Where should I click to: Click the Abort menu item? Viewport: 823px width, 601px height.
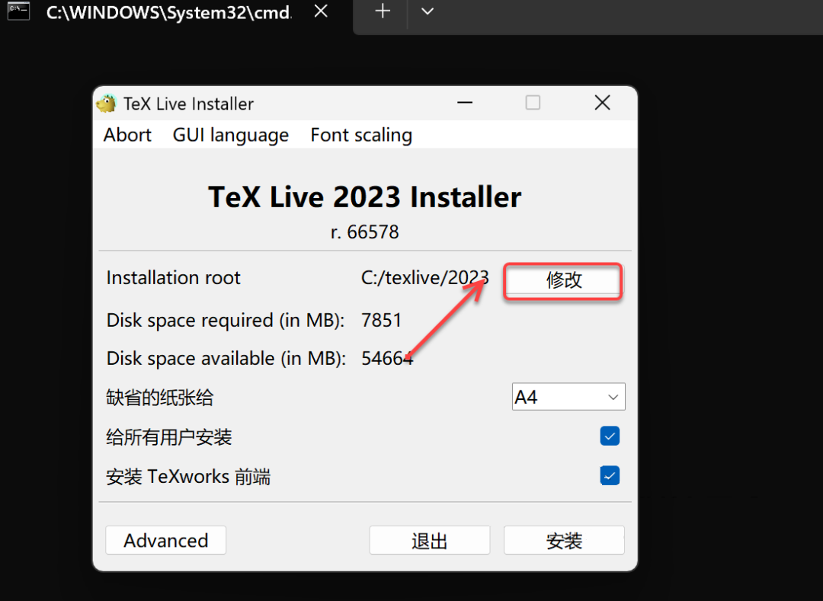[x=126, y=134]
